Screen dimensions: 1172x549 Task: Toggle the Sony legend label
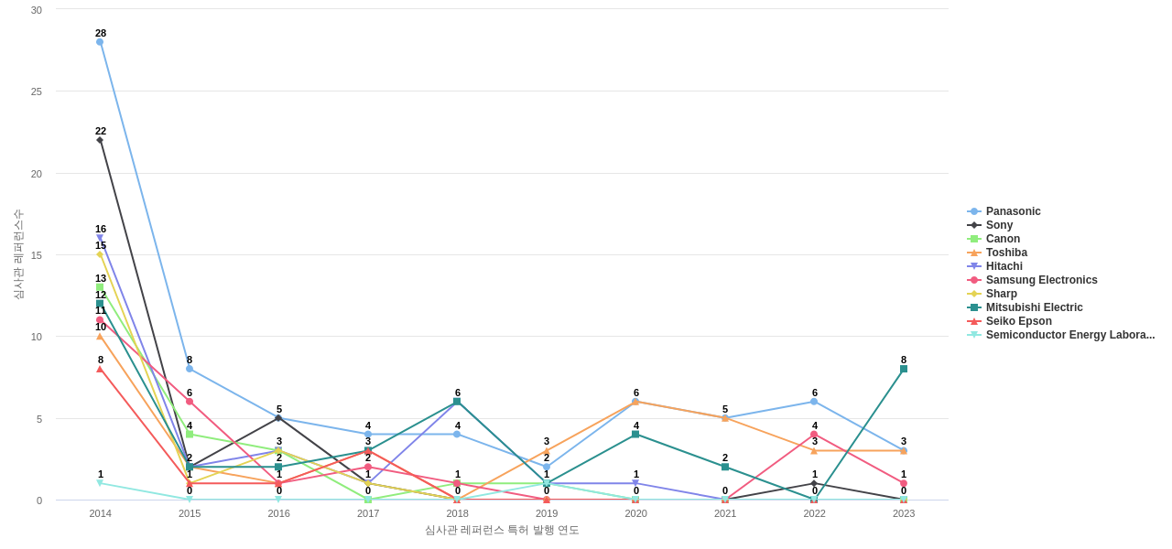[x=999, y=225]
